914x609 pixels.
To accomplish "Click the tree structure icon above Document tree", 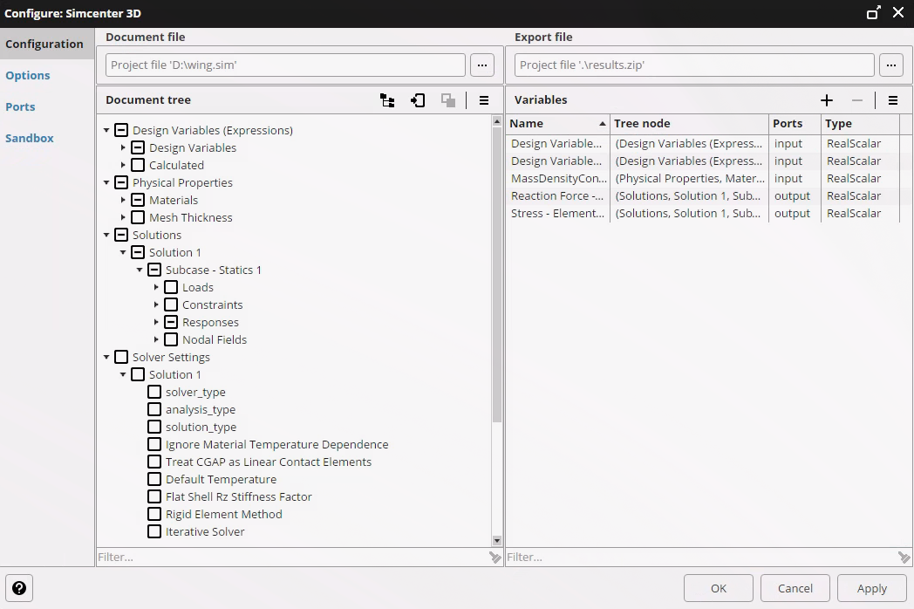I will (387, 100).
